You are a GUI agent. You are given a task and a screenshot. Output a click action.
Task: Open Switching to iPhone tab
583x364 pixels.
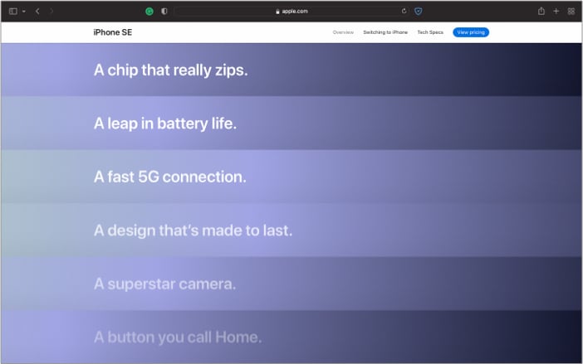(x=385, y=32)
